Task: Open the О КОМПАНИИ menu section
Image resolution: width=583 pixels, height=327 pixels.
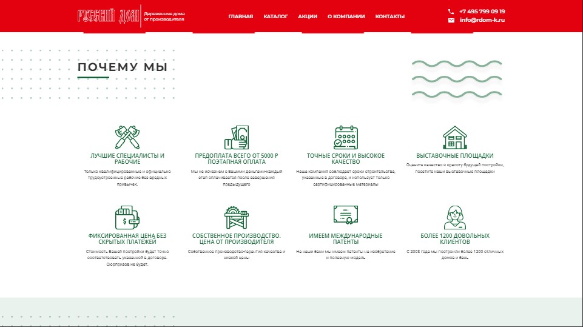Action: 346,16
